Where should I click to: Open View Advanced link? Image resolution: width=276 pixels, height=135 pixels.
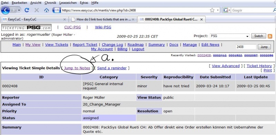click(226, 66)
